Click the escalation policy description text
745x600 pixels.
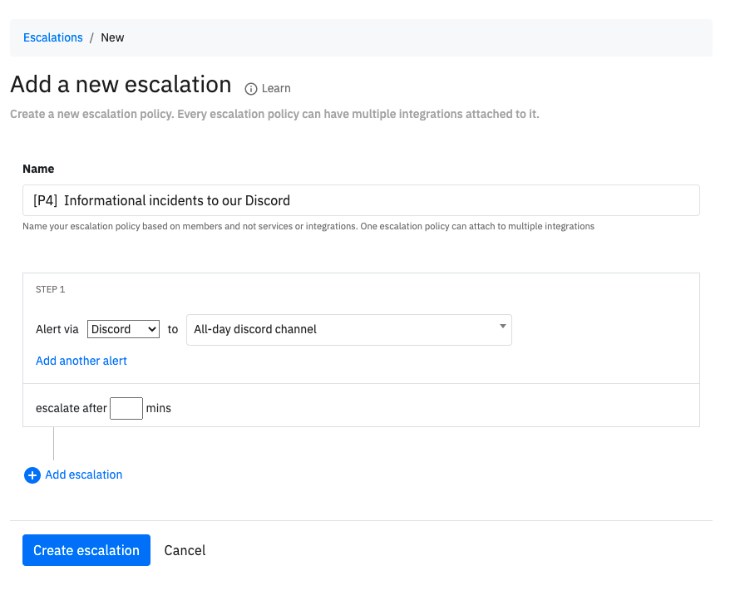274,115
